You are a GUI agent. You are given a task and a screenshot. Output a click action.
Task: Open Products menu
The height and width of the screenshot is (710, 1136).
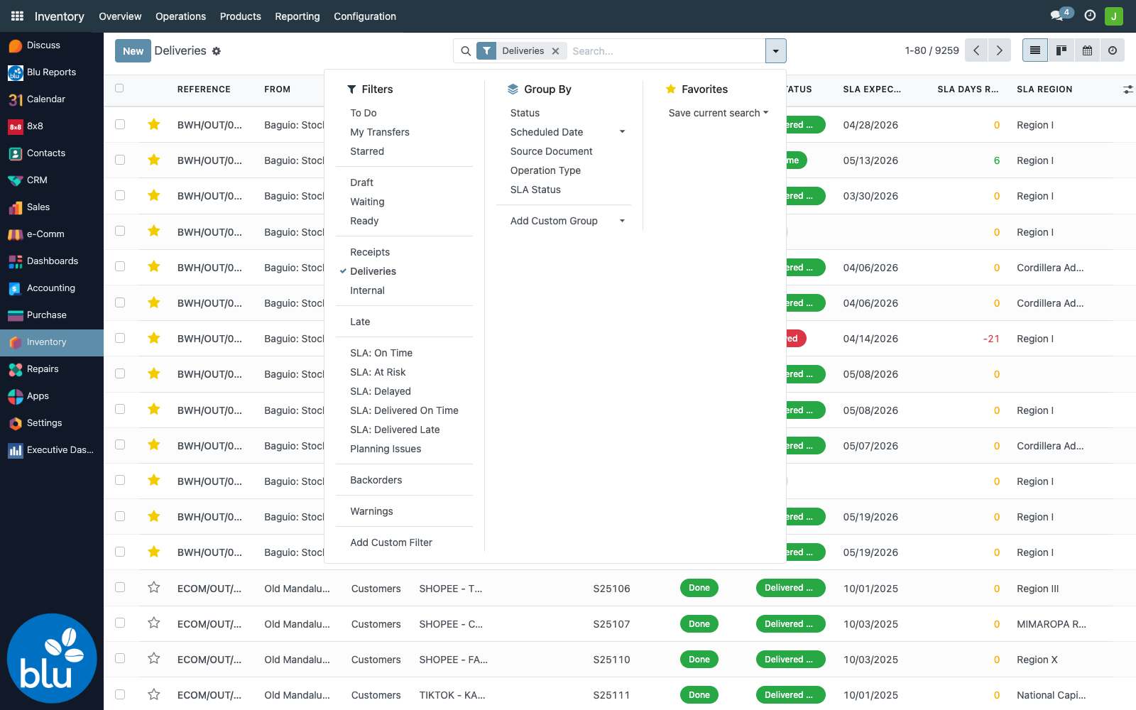tap(240, 16)
